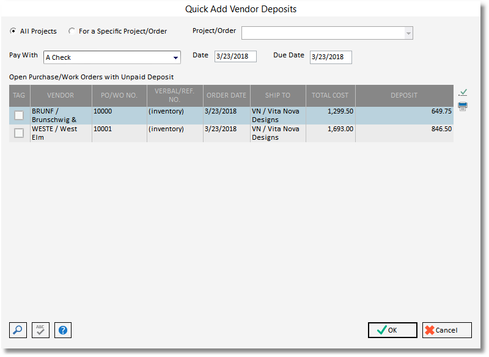
Task: Select the All Projects radio button
Action: click(12, 31)
